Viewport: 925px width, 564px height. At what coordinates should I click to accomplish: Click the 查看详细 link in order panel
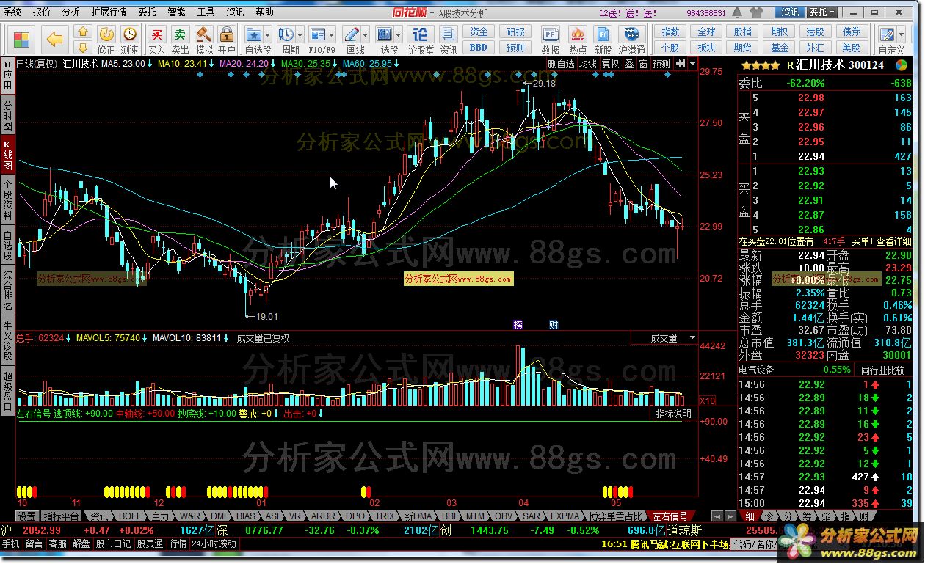click(894, 241)
